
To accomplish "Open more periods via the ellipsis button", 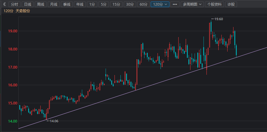I will coord(175,4).
